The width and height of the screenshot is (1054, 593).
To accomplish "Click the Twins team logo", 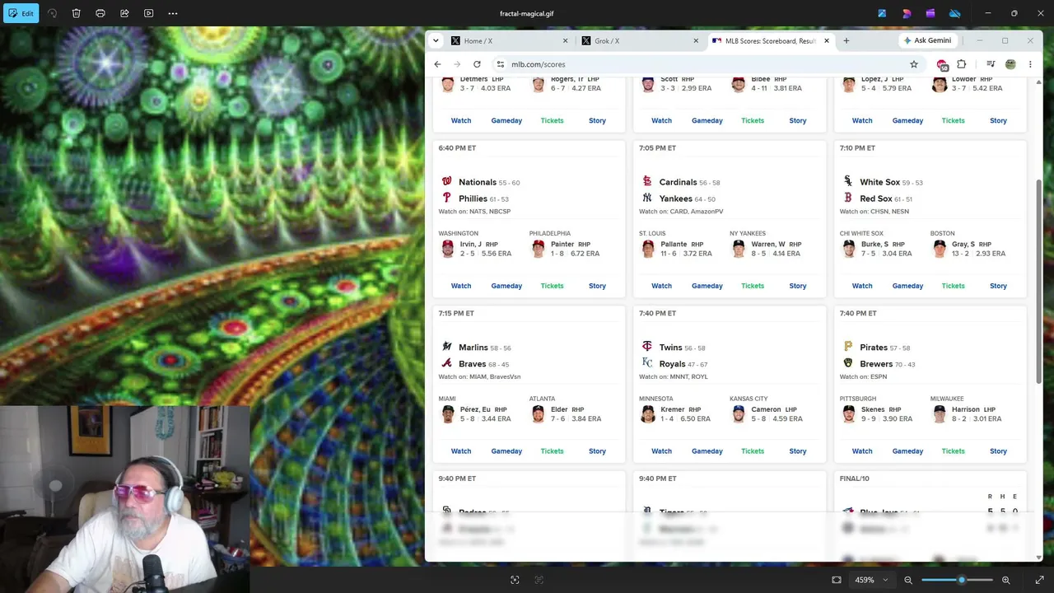I will point(647,347).
